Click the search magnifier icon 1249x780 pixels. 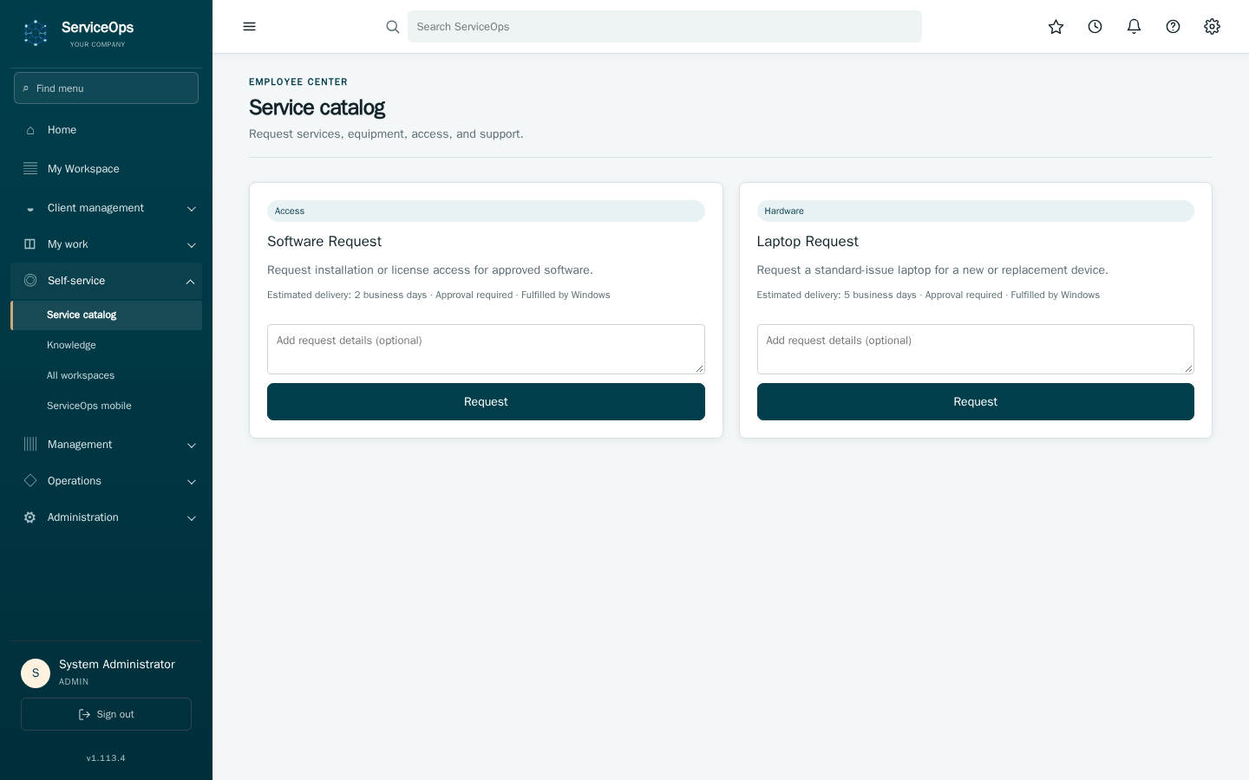[x=393, y=27]
